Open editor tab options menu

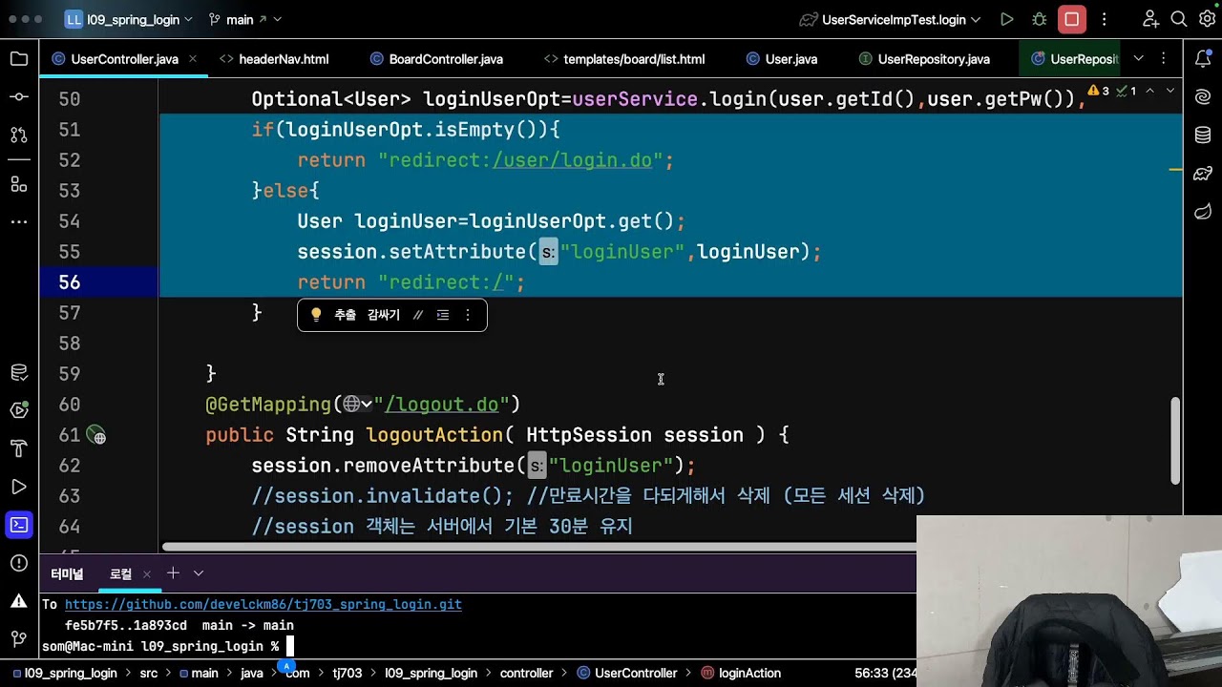click(x=1166, y=59)
